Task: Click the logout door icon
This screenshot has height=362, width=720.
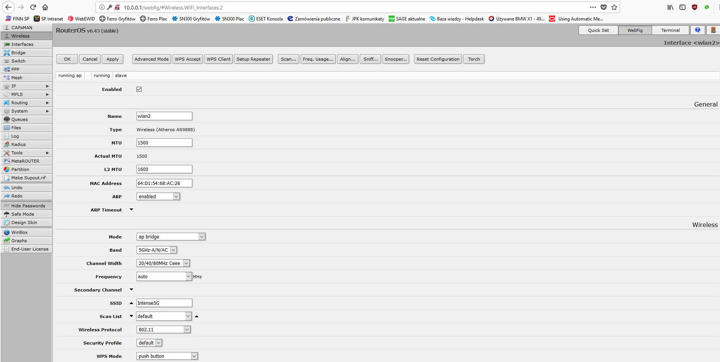Action: (713, 30)
